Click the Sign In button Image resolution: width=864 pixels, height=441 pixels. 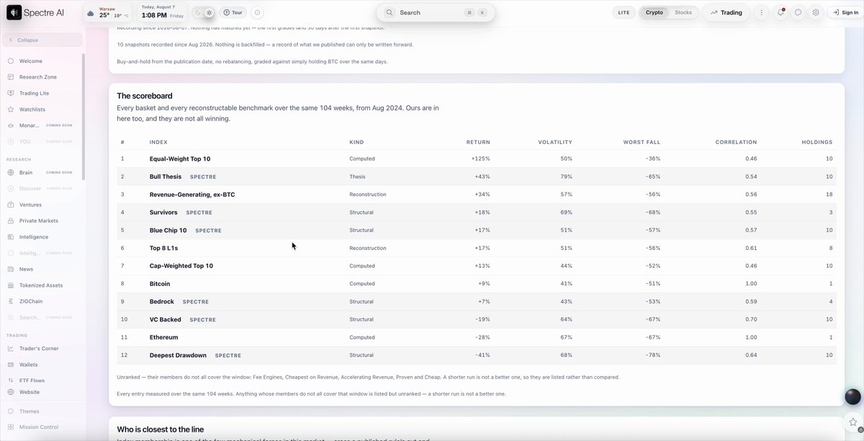point(843,12)
